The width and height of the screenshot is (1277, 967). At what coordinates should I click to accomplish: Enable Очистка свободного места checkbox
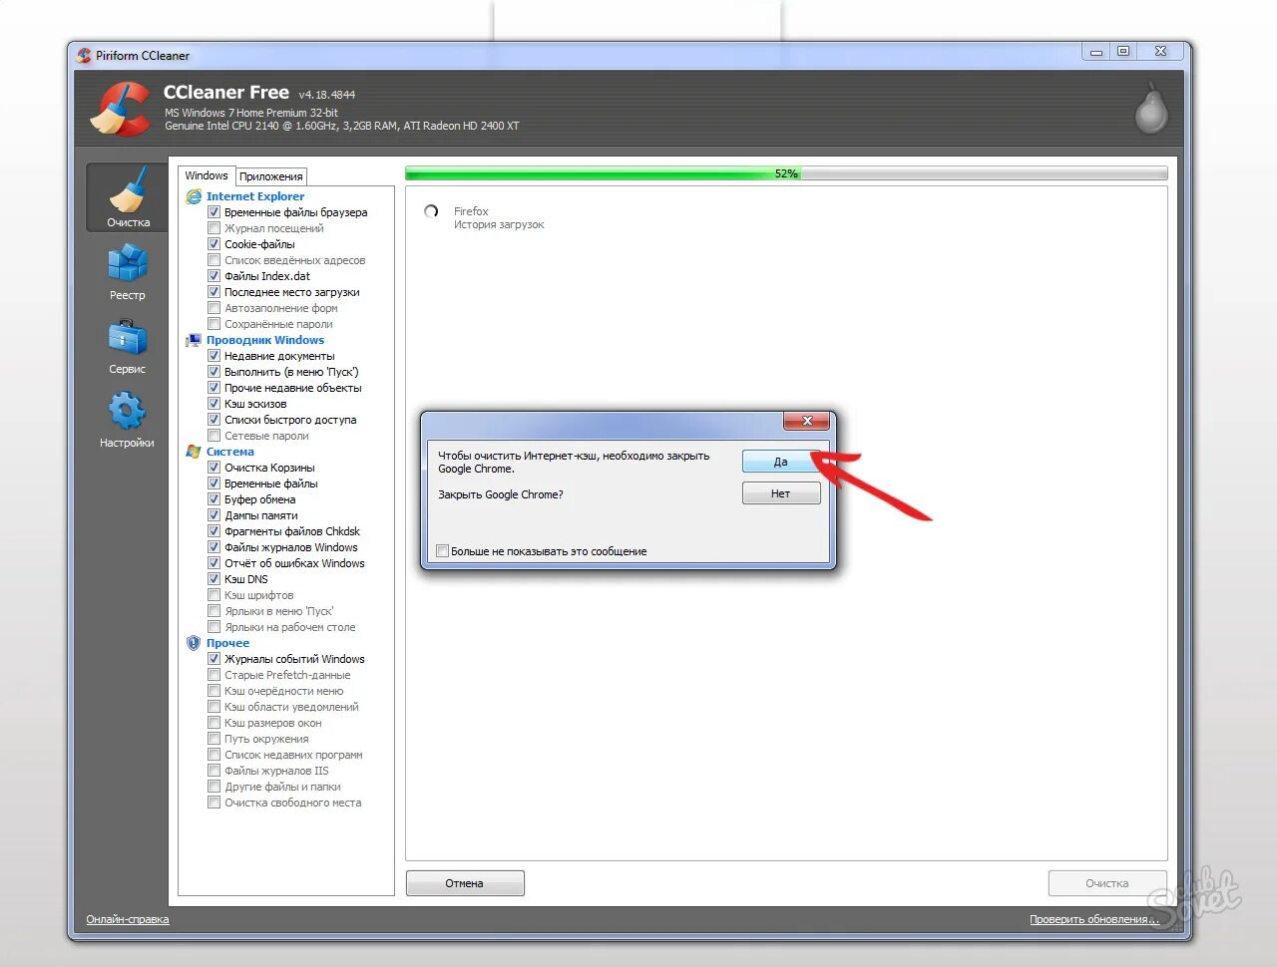coord(213,803)
